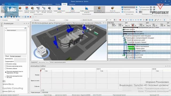171x96 pixels.
Task: Click the Длительность input field
Action: (20, 59)
